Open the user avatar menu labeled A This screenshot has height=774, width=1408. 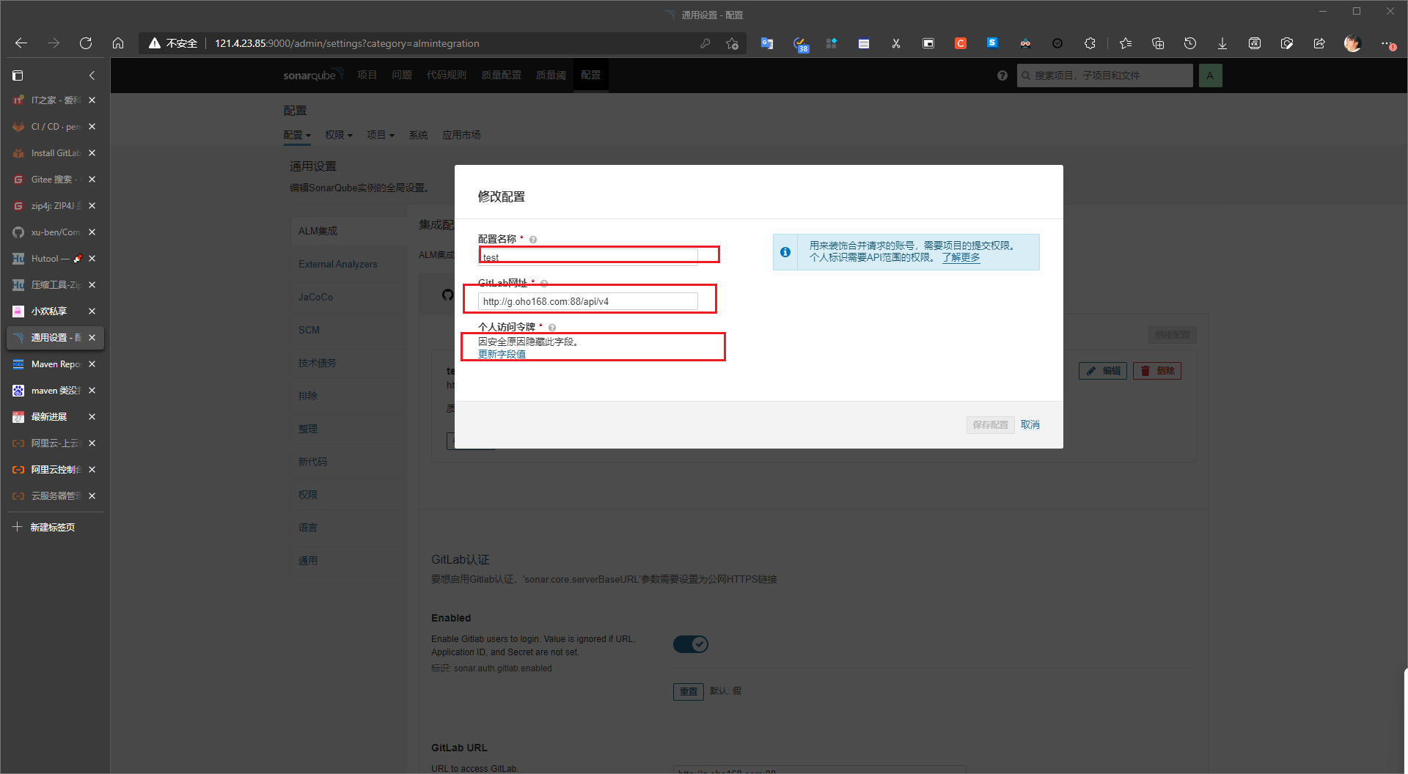pyautogui.click(x=1210, y=75)
